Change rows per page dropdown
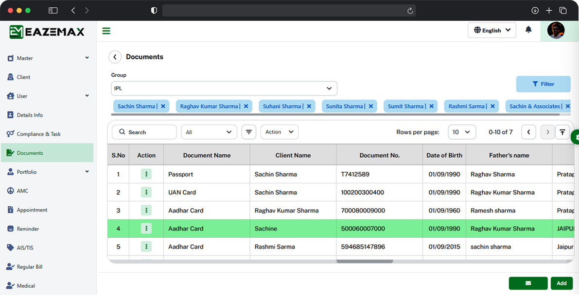This screenshot has width=579, height=295. 462,132
